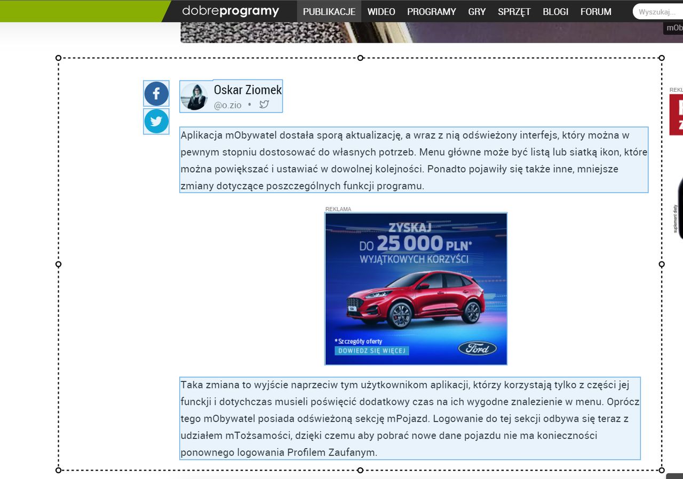This screenshot has height=479, width=683.
Task: Share the article on Facebook
Action: click(156, 94)
